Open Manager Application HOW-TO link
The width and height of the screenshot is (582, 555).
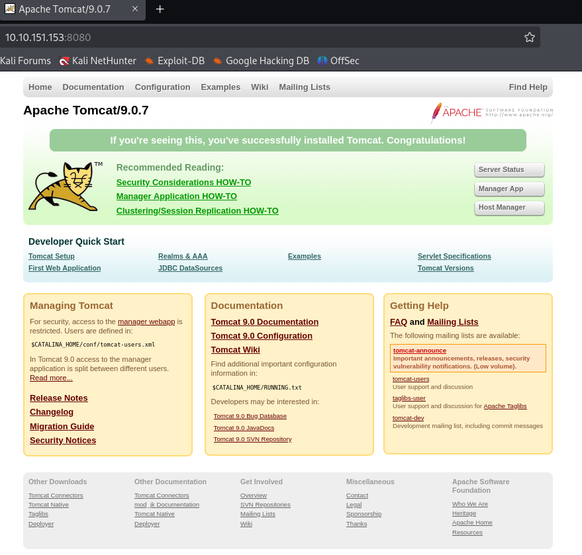coord(177,196)
